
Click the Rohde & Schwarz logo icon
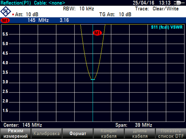[6, 12]
